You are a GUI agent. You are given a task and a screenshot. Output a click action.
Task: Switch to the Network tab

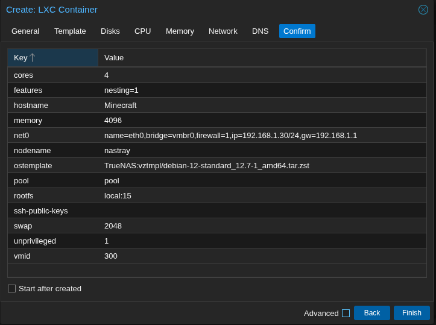point(223,31)
